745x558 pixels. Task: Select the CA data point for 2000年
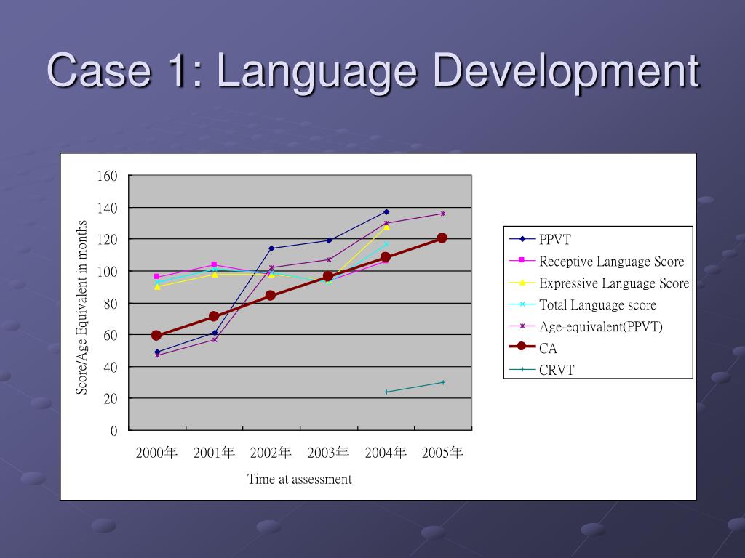pyautogui.click(x=156, y=335)
